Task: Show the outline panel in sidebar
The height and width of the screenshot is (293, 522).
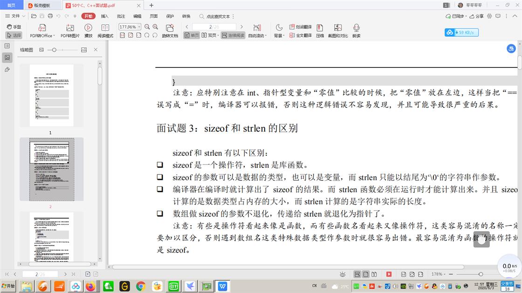Action: tap(7, 46)
